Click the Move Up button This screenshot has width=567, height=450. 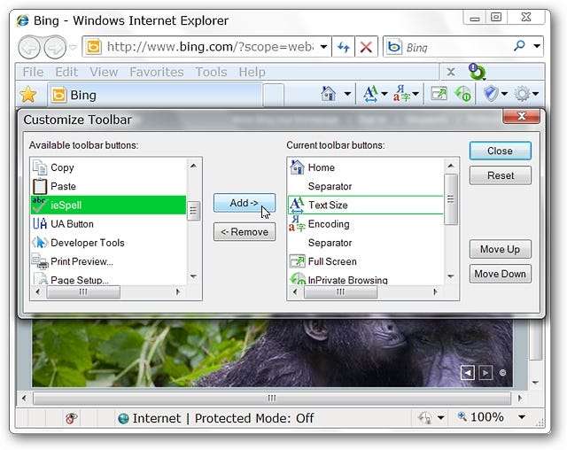pyautogui.click(x=500, y=249)
